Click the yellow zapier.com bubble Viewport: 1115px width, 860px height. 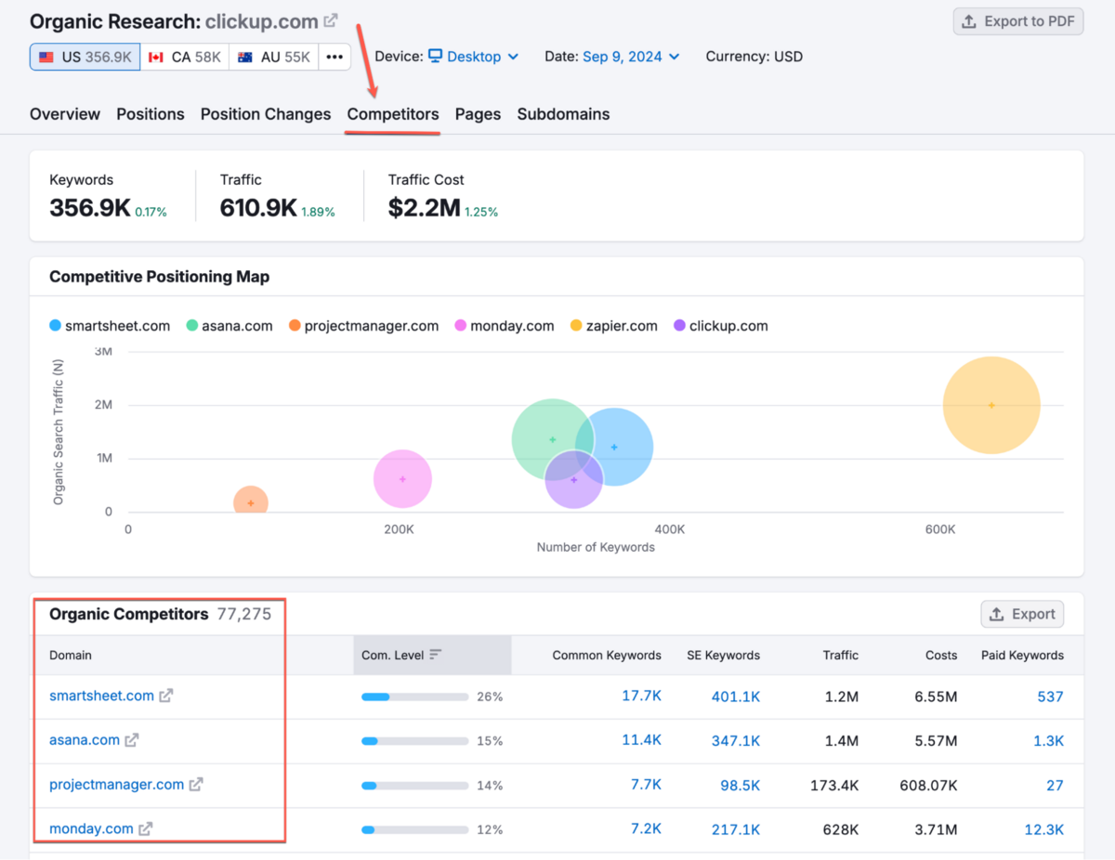[x=991, y=405]
